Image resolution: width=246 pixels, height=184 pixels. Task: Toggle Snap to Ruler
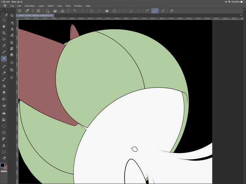(x=147, y=11)
